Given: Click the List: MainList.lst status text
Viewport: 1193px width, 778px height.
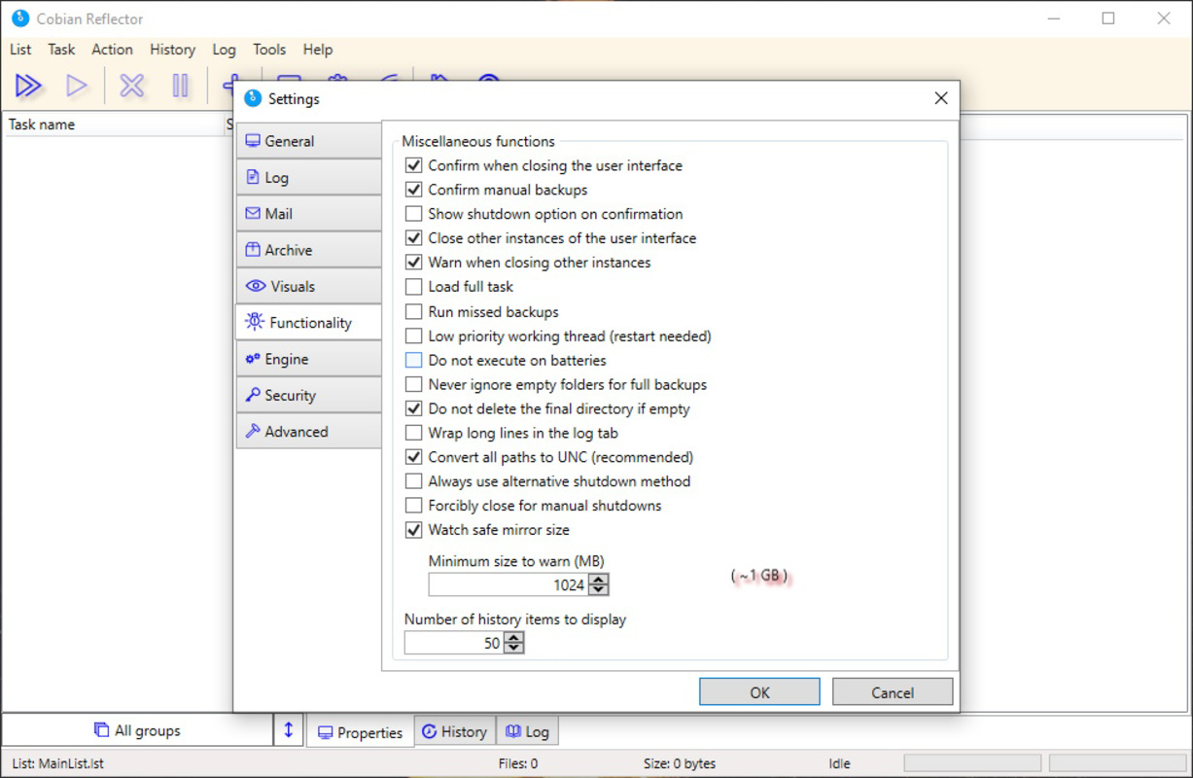Looking at the screenshot, I should (x=57, y=763).
